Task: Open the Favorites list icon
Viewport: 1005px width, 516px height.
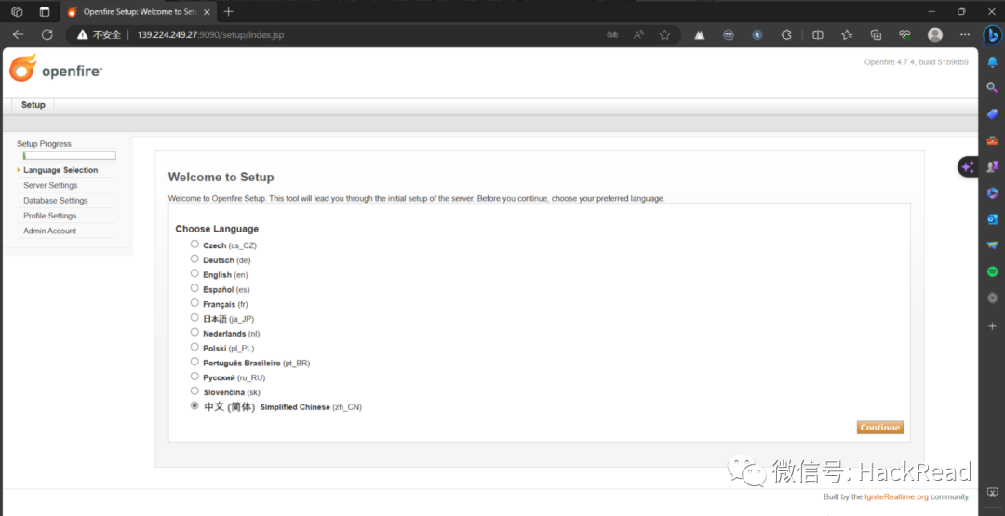Action: 847,34
